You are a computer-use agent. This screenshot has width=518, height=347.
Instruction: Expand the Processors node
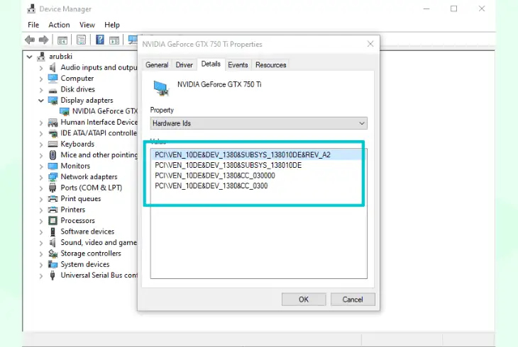tap(41, 221)
